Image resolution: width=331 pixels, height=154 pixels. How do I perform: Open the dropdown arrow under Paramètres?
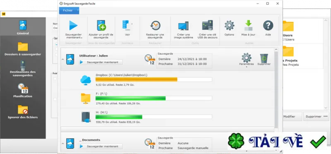[247, 67]
